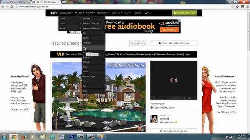This screenshot has height=140, width=250.
Task: Select Walls in the submenu
Action: click(x=94, y=67)
